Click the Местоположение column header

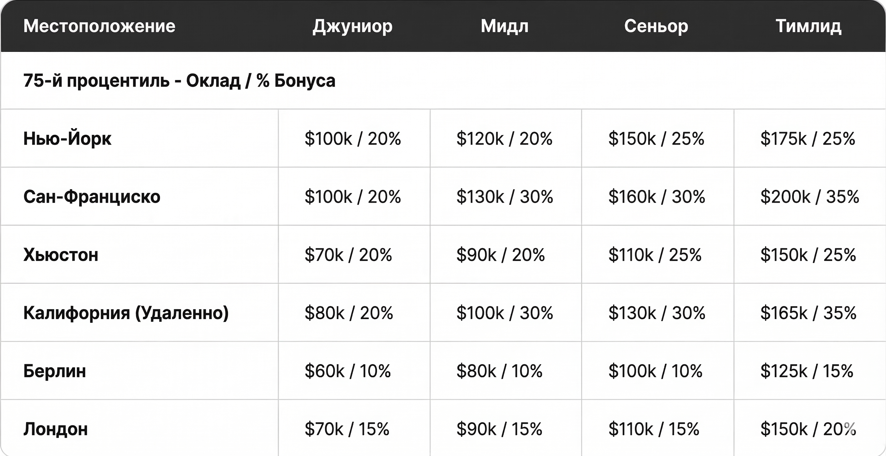pyautogui.click(x=99, y=26)
